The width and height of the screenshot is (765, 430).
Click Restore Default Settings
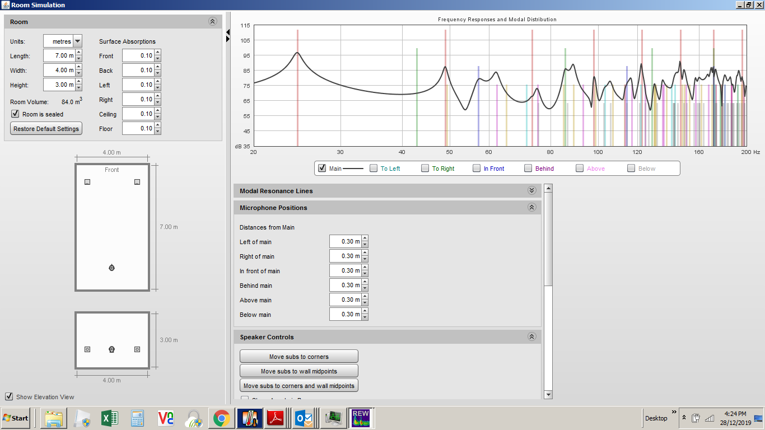click(x=46, y=128)
